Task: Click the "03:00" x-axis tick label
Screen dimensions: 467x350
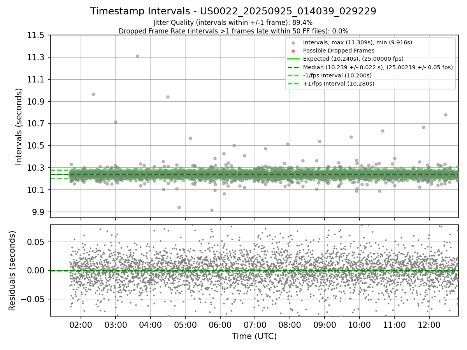Action: pyautogui.click(x=116, y=325)
